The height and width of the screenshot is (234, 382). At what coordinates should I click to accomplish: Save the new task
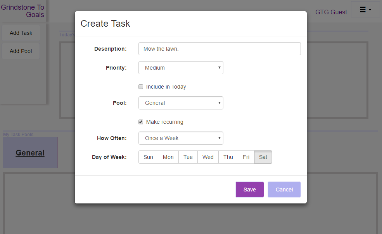(249, 190)
